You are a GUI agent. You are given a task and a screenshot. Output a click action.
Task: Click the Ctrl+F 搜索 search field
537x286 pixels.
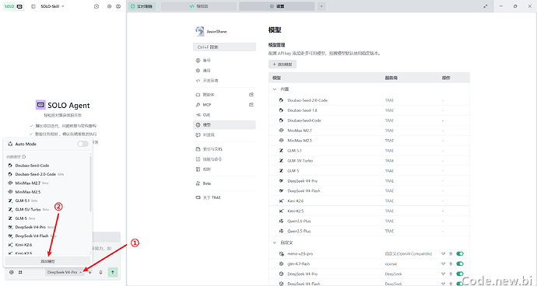point(224,47)
